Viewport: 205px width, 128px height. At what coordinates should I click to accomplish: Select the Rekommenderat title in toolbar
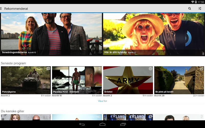click(16, 8)
